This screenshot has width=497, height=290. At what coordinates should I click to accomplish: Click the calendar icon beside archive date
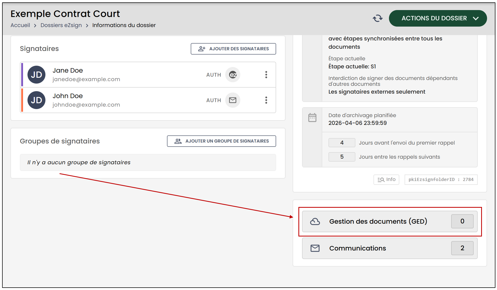[x=312, y=118]
